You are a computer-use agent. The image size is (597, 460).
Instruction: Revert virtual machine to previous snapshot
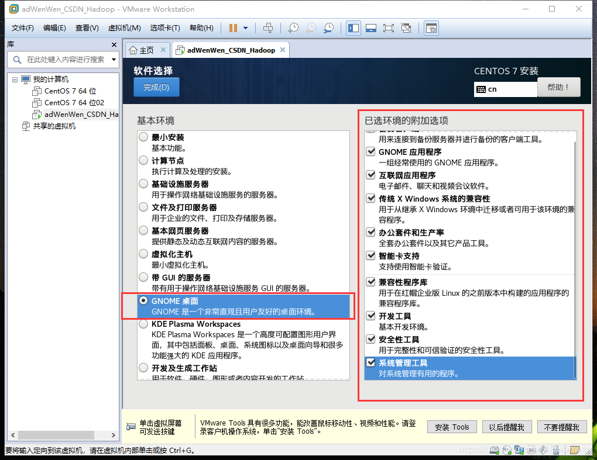(x=311, y=28)
